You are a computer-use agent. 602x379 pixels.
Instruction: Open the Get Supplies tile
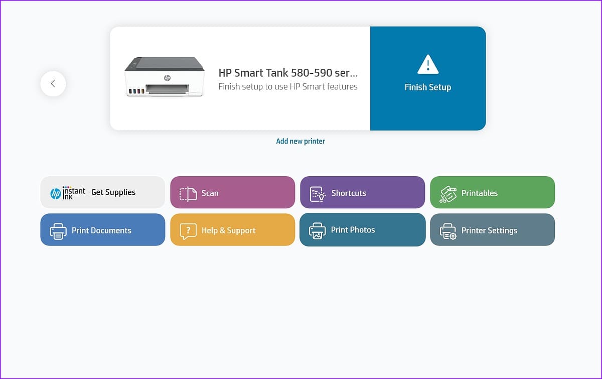pos(103,192)
